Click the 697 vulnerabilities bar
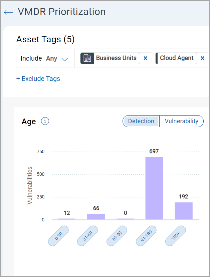The width and height of the screenshot is (210, 277). (154, 188)
